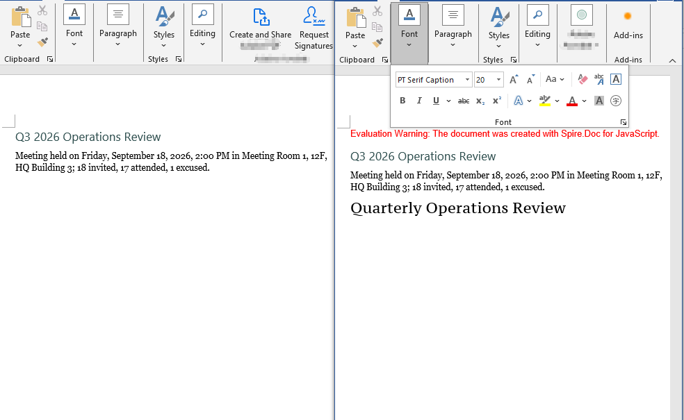The height and width of the screenshot is (420, 684).
Task: Toggle Subscript formatting
Action: [x=480, y=101]
